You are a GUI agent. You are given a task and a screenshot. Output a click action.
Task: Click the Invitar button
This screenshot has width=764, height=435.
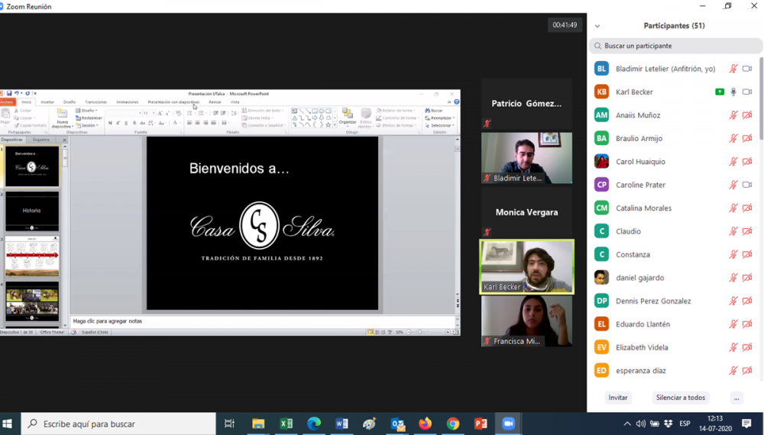(618, 398)
